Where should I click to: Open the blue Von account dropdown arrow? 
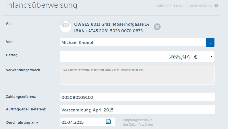point(210,42)
